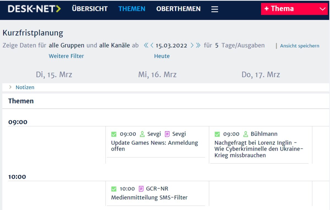Click the purple document icon next to GCR-NR

tap(141, 189)
